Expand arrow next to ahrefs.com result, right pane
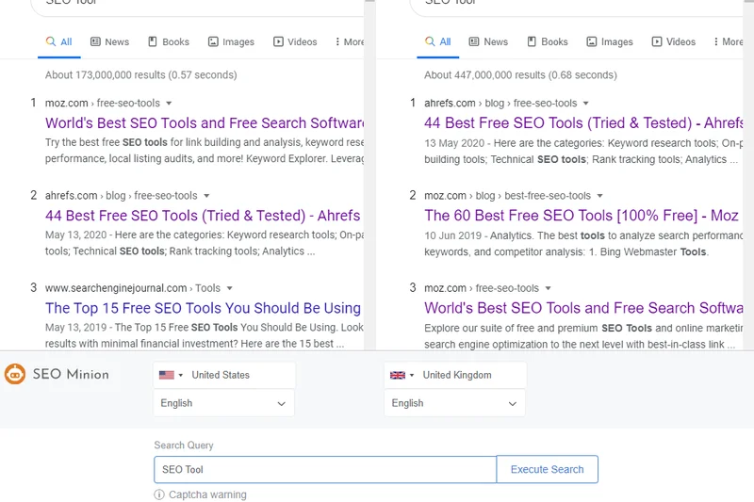This screenshot has height=502, width=754. click(585, 104)
